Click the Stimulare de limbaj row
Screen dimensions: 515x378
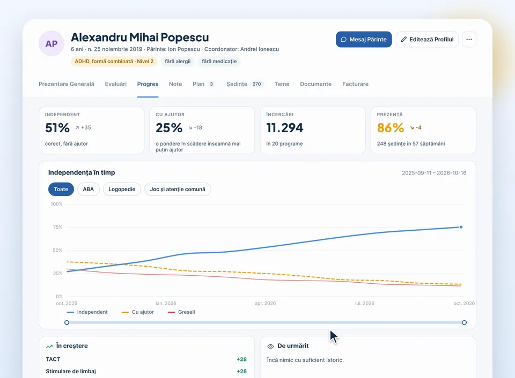pos(146,372)
